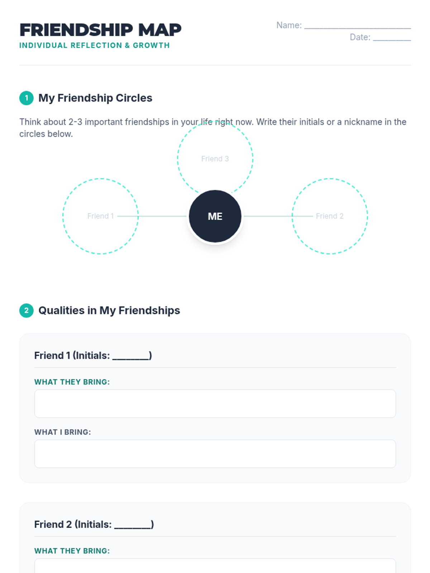The height and width of the screenshot is (573, 430).
Task: Click Friend 2 'What They Bring' box
Action: (x=215, y=567)
